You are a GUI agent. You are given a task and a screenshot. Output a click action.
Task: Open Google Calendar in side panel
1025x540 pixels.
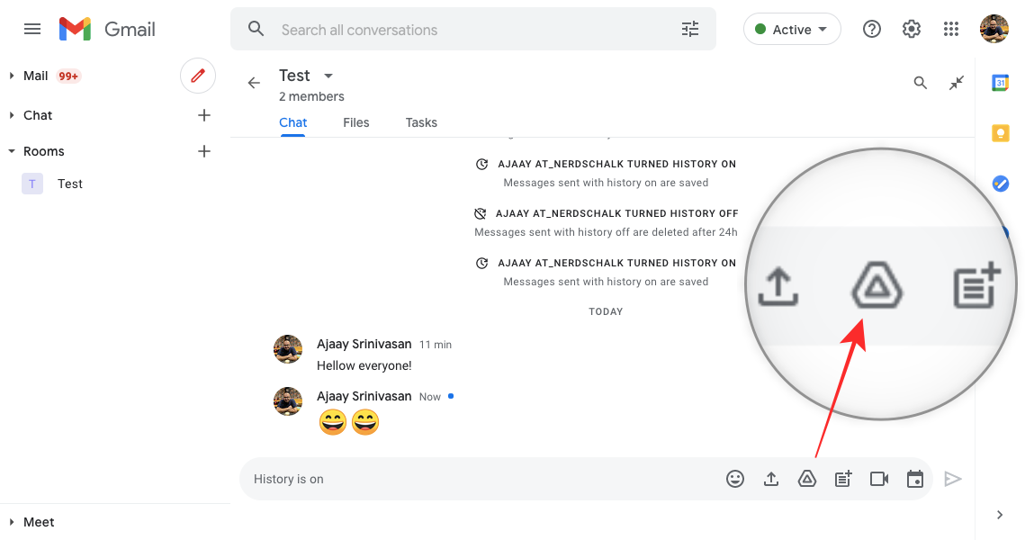(x=1000, y=83)
